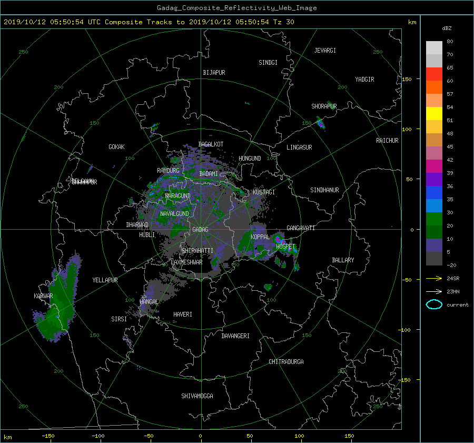
Task: Click the GANGAVATI label
Action: (x=301, y=228)
